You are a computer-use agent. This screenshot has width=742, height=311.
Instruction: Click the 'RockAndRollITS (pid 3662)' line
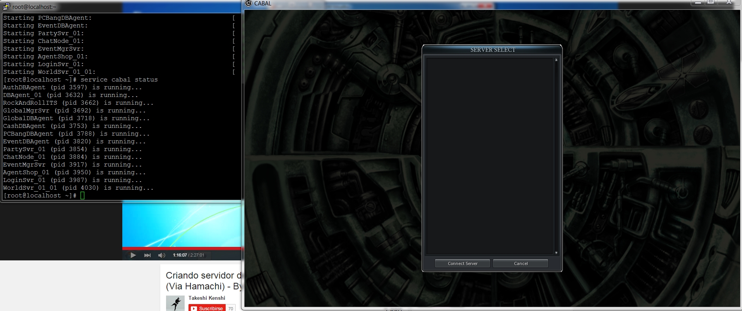tap(79, 103)
